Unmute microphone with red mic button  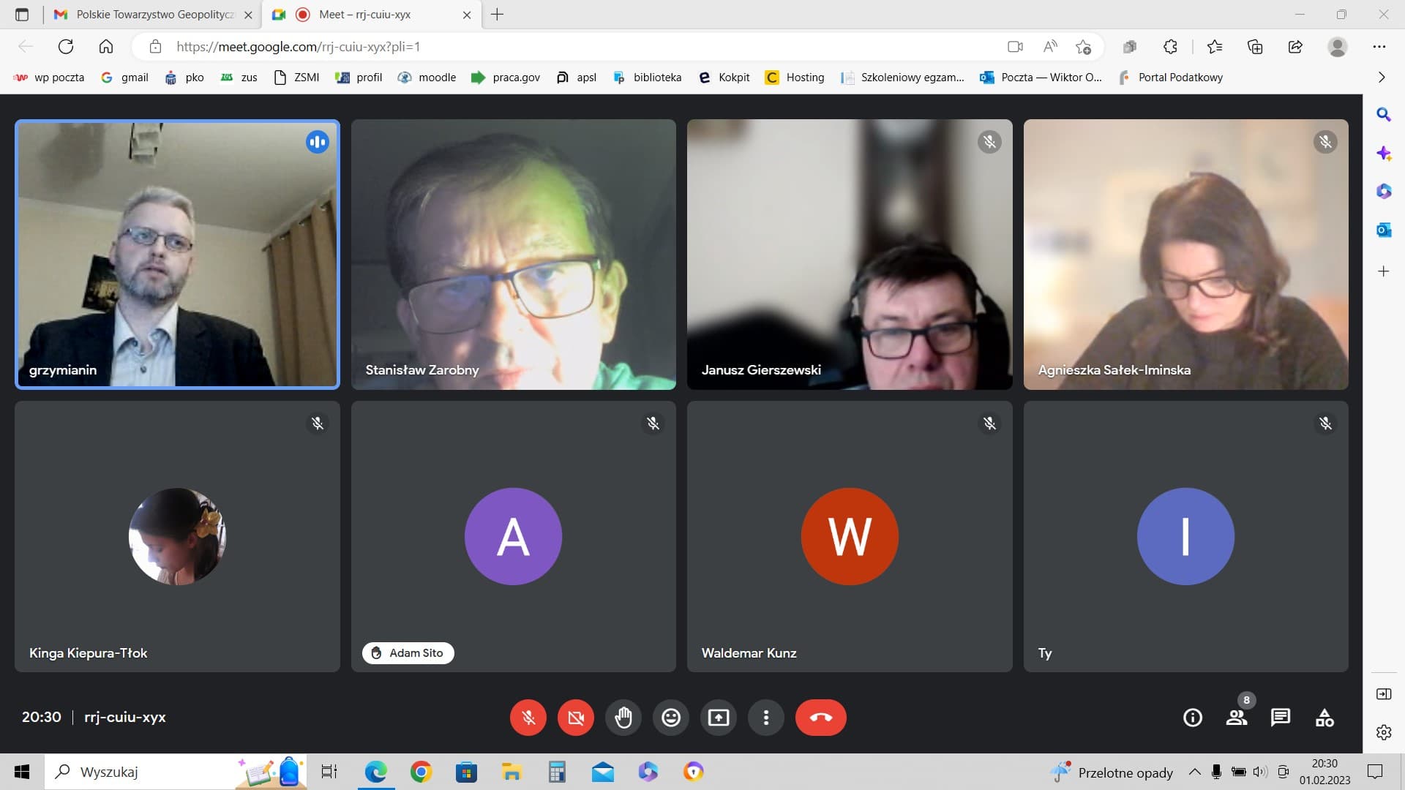[x=528, y=718]
